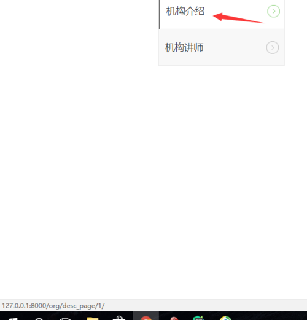The width and height of the screenshot is (307, 320).
Task: Open the taskbar search icon
Action: (39, 319)
